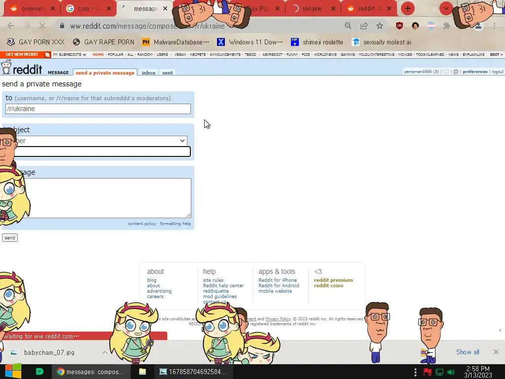This screenshot has width=505, height=379.
Task: Click Show all downloads
Action: [468, 352]
